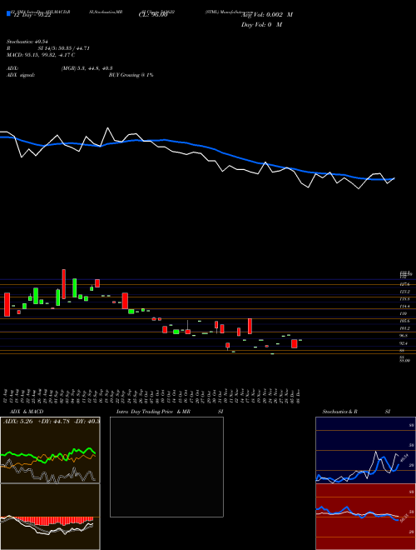Select the Day Vol: 0 M text
This screenshot has width=416, height=550.
tap(261, 25)
